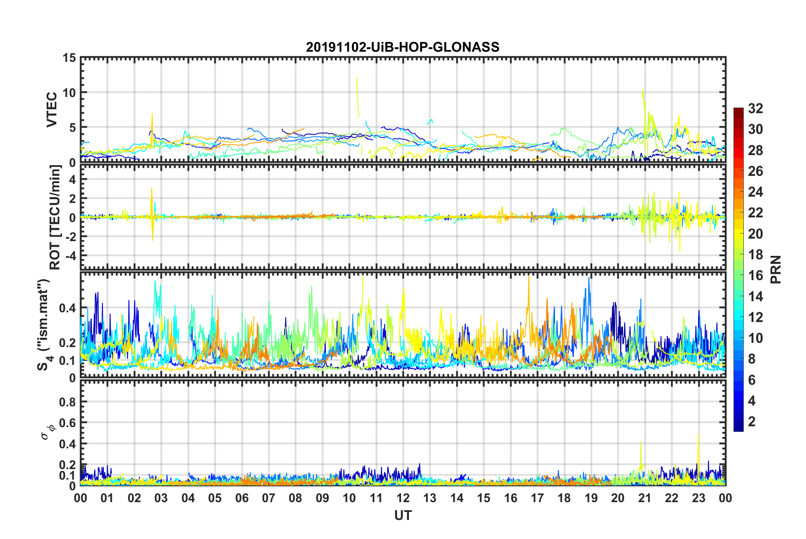Screen dimensions: 806x539
Task: Click colorbar tick label 20
Action: (755, 234)
